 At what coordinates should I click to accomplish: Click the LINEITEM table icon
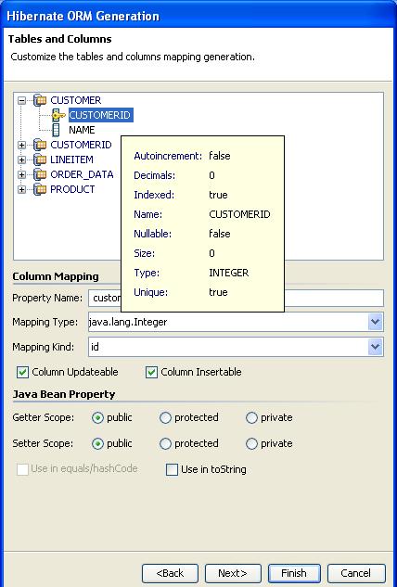coord(40,160)
